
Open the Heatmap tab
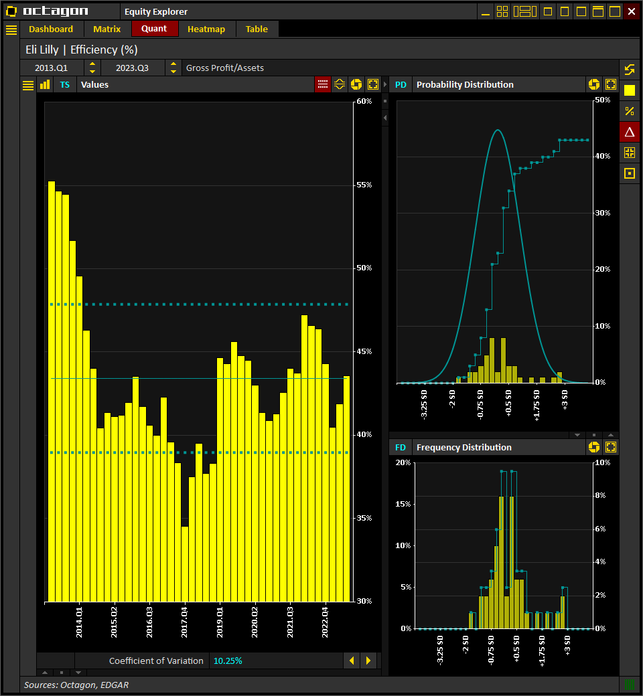[x=206, y=29]
